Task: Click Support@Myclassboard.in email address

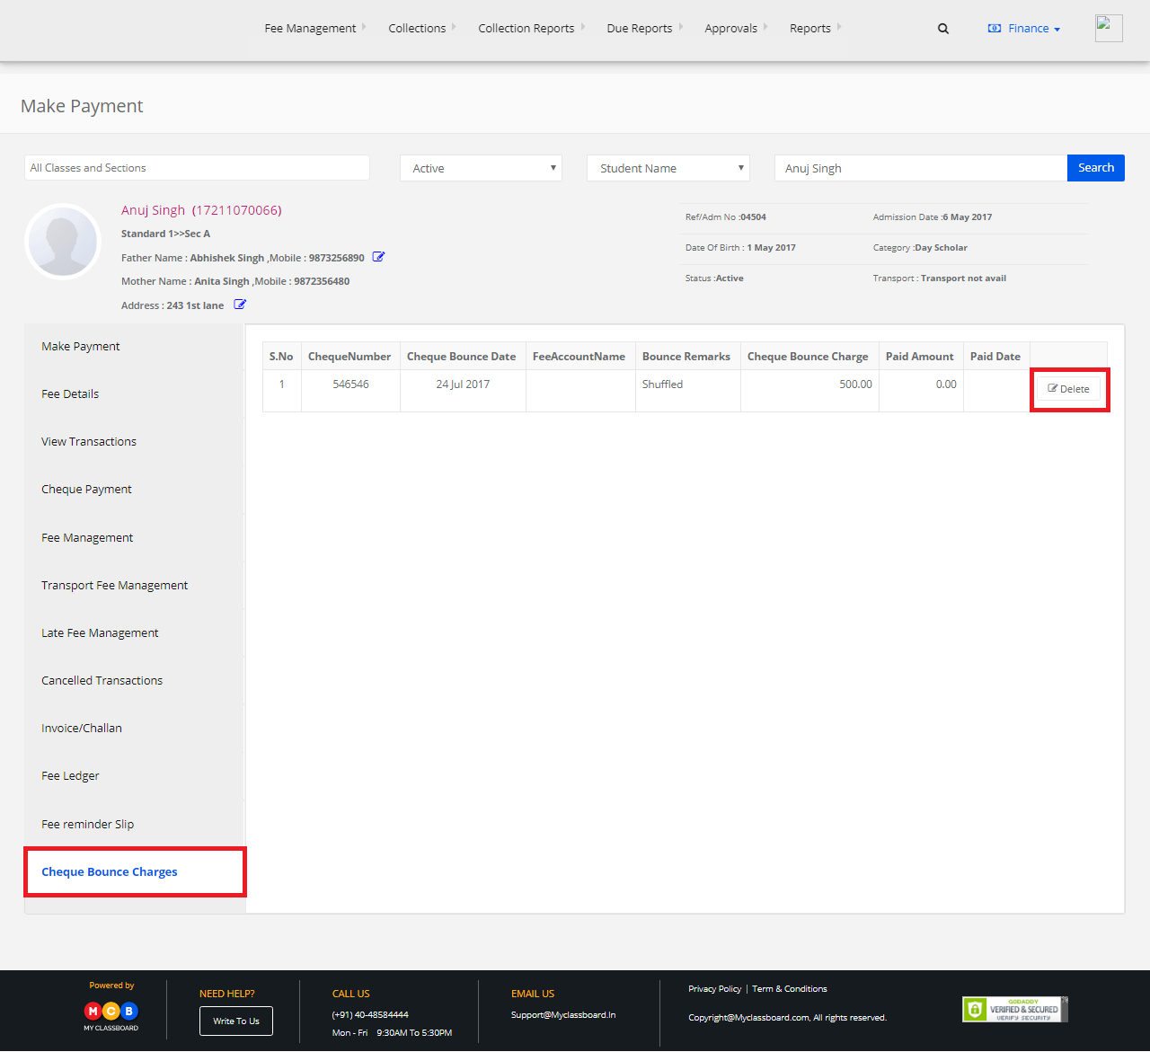Action: pos(563,1015)
